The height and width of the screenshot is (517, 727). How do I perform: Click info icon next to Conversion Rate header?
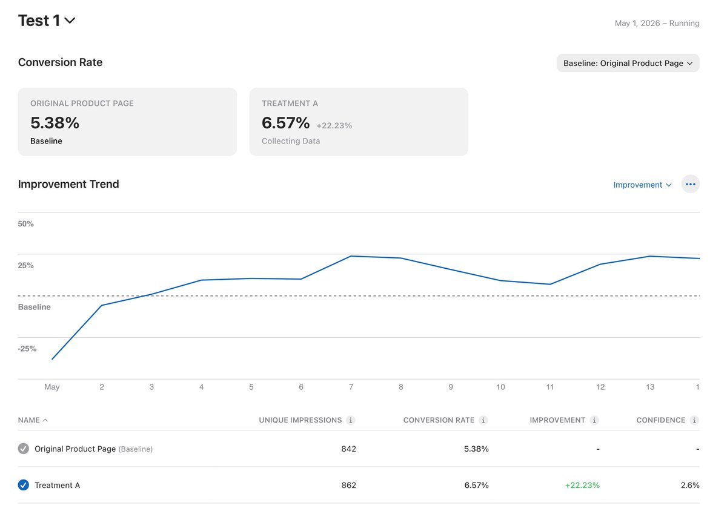[483, 420]
